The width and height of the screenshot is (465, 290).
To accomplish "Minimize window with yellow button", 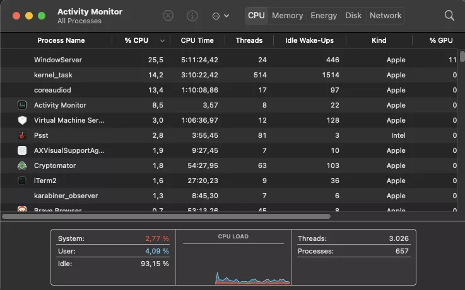I will (29, 16).
